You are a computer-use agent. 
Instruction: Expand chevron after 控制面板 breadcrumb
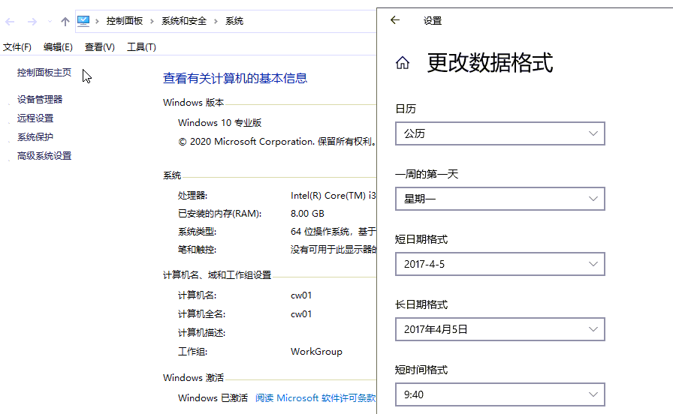tap(152, 22)
